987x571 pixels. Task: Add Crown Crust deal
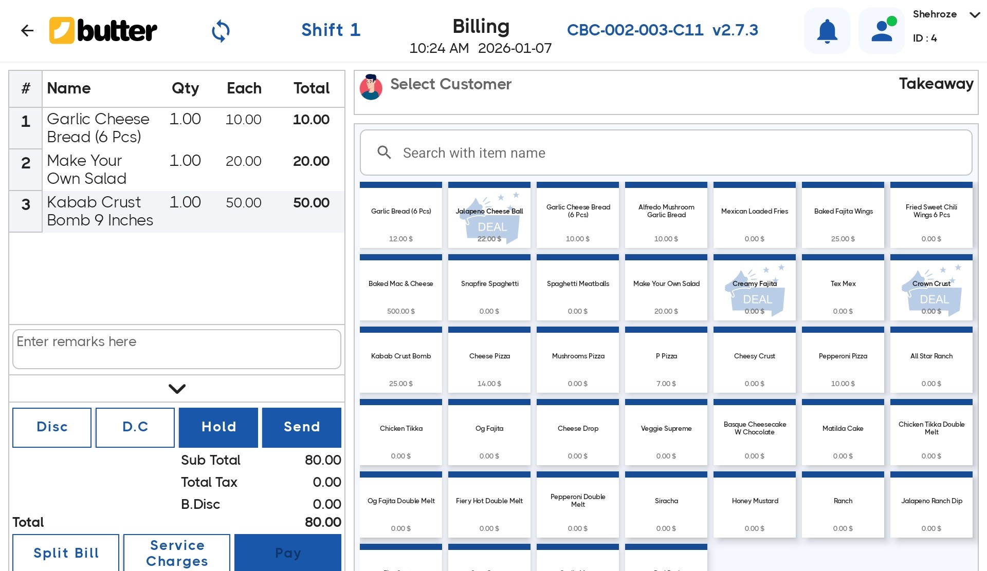coord(931,288)
